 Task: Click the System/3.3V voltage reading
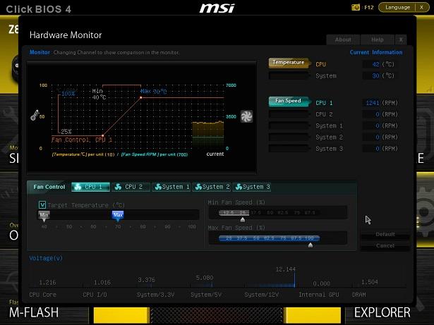146,280
